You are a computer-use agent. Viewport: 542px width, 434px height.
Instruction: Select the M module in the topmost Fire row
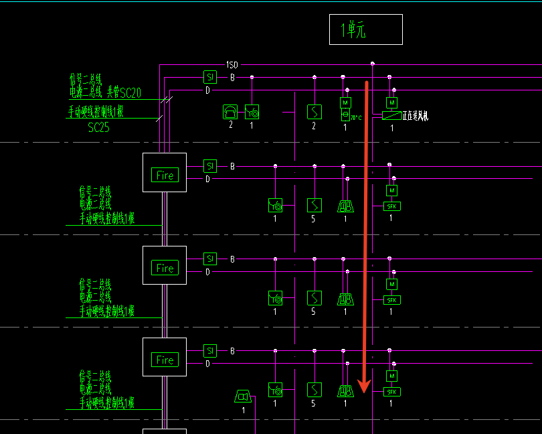[x=391, y=190]
